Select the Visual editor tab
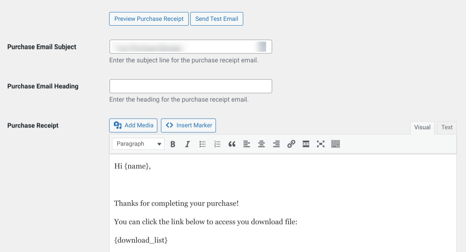 pos(422,127)
